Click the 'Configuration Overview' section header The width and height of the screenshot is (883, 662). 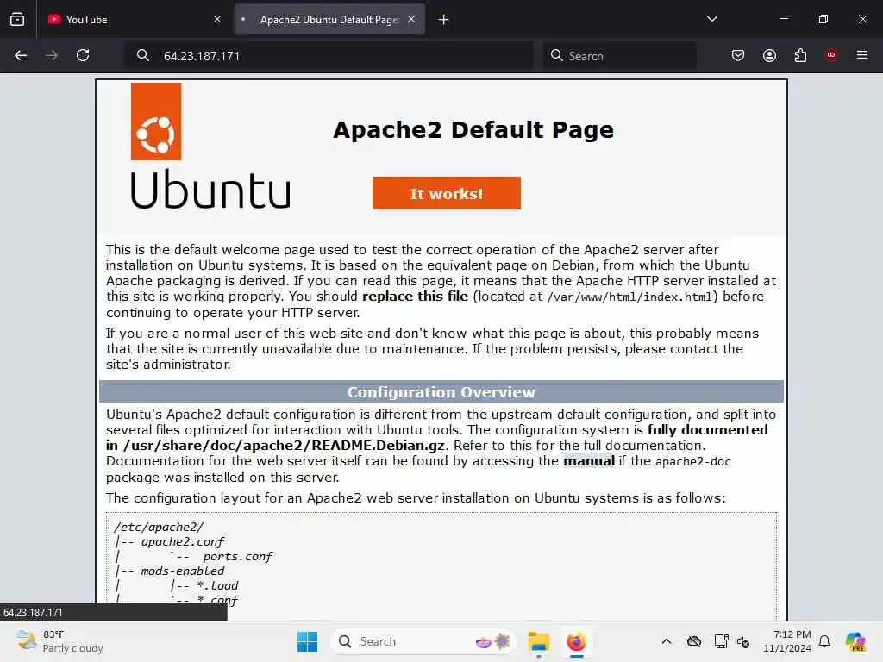click(x=441, y=392)
